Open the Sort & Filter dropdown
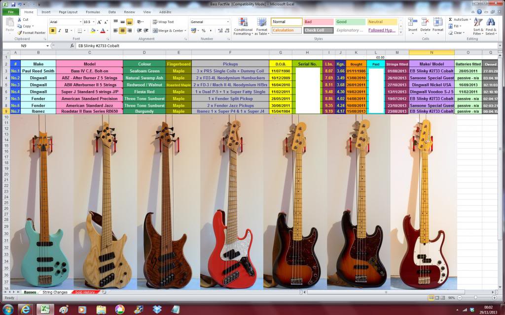505x315 pixels. pyautogui.click(x=478, y=27)
